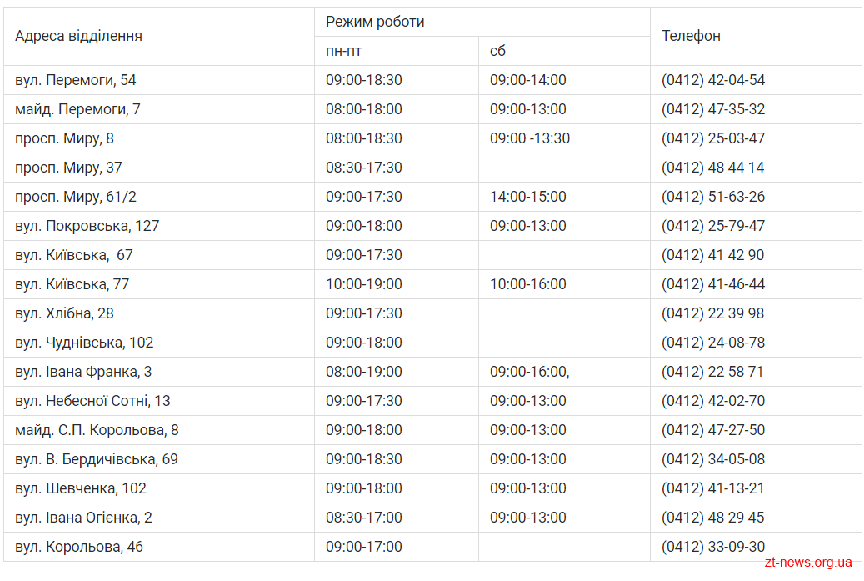Select the 'вул. Чуднівська, 102' address cell
The width and height of the screenshot is (864, 581).
pyautogui.click(x=158, y=343)
